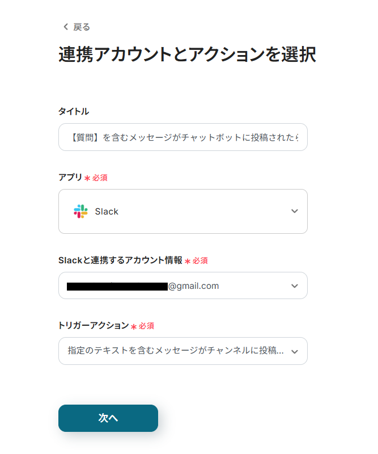Image resolution: width=378 pixels, height=454 pixels.
Task: Click the chevron beside the gmail.com account
Action: coord(294,285)
